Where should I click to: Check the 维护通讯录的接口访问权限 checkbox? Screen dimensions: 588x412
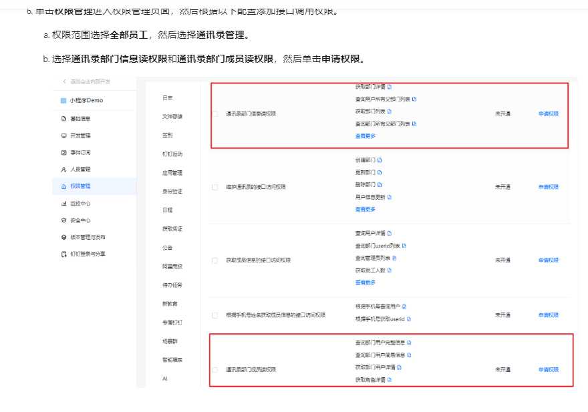click(215, 187)
